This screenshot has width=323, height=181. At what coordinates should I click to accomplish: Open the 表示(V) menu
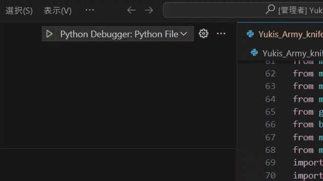(58, 11)
